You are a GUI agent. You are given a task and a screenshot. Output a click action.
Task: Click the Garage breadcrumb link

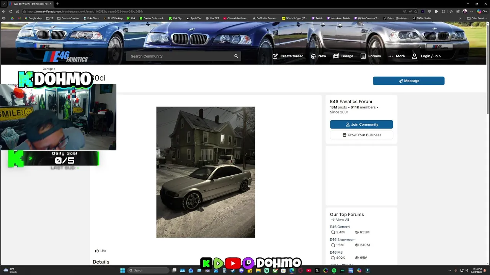[47, 69]
